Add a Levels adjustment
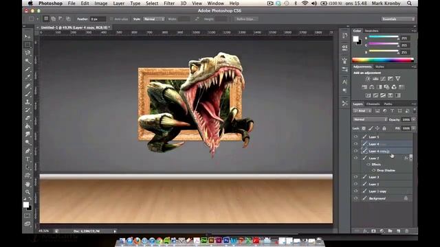The image size is (440, 247). tap(375, 79)
